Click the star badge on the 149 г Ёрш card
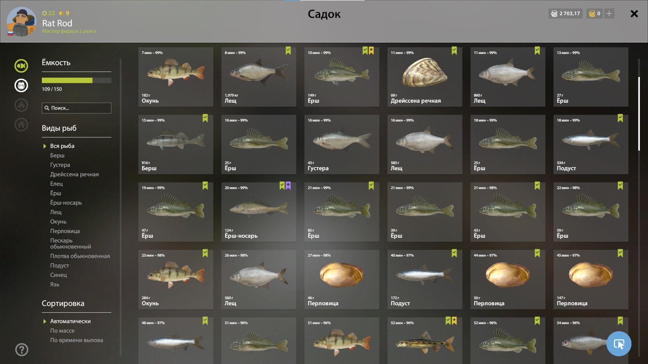648x364 pixels. (371, 51)
